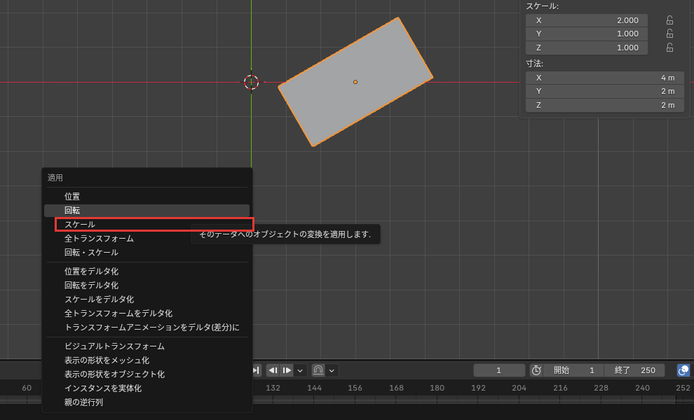This screenshot has width=694, height=420.
Task: Click timeline frame marker 240
Action: tap(642, 388)
